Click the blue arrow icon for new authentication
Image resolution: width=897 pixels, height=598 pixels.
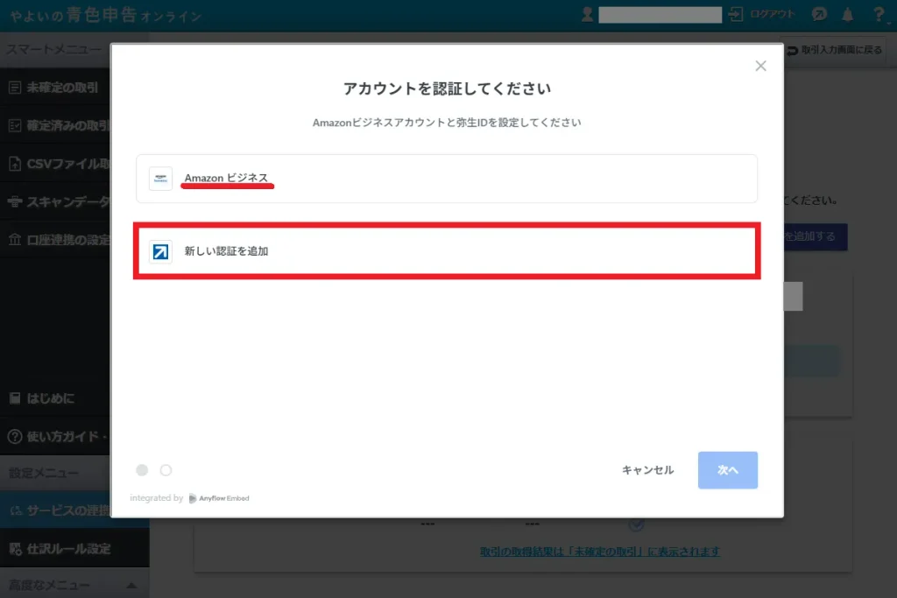pyautogui.click(x=161, y=251)
